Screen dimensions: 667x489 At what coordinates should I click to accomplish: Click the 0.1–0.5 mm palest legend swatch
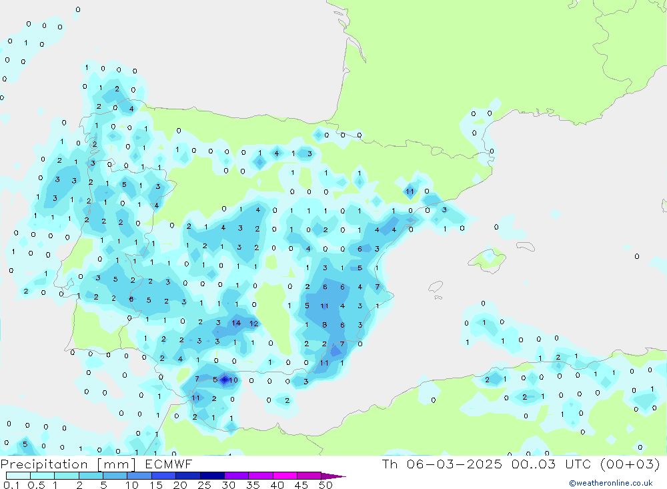click(18, 476)
